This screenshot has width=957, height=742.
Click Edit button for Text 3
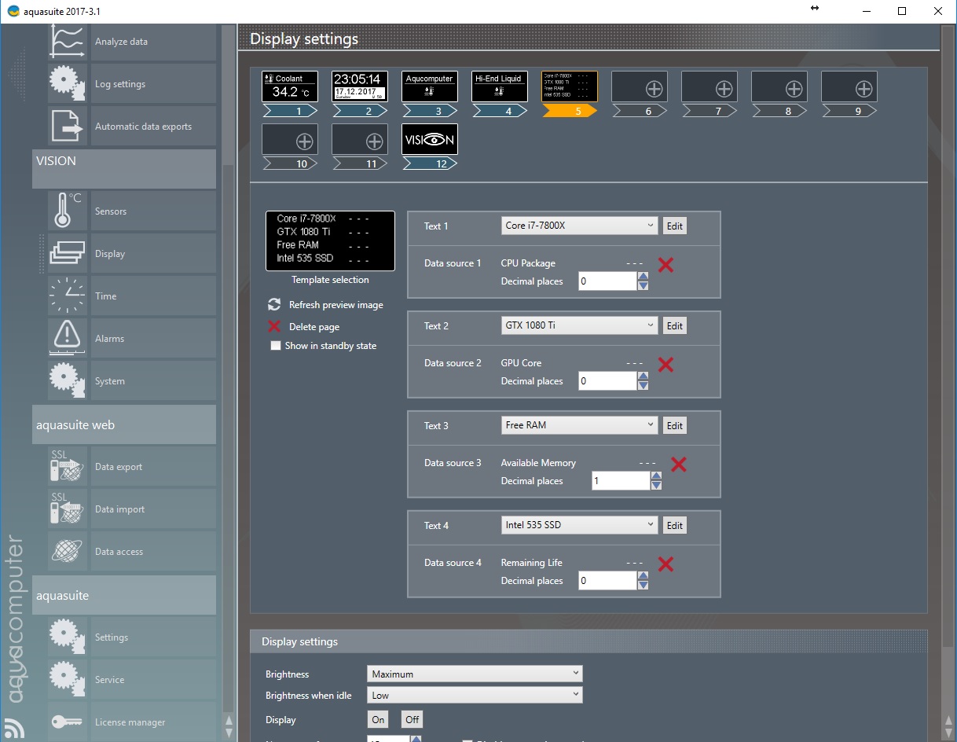(674, 425)
